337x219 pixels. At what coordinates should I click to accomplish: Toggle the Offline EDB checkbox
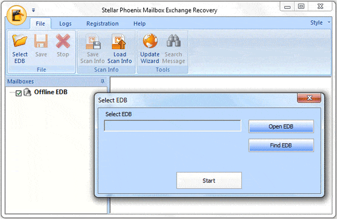tap(18, 93)
